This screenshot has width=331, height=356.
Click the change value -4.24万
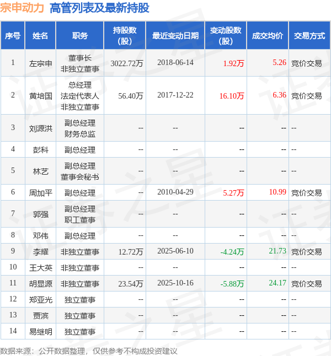coord(232,252)
